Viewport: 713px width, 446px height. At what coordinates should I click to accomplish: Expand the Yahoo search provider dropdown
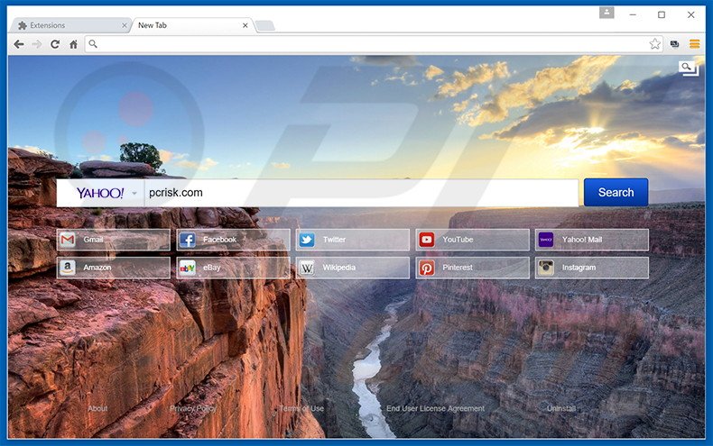(134, 193)
